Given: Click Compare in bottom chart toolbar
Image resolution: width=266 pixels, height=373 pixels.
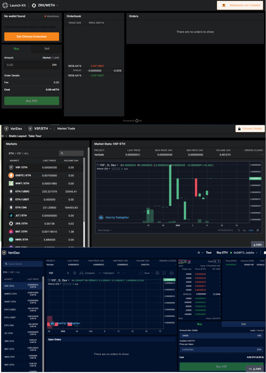Looking at the screenshot, I should [x=87, y=273].
